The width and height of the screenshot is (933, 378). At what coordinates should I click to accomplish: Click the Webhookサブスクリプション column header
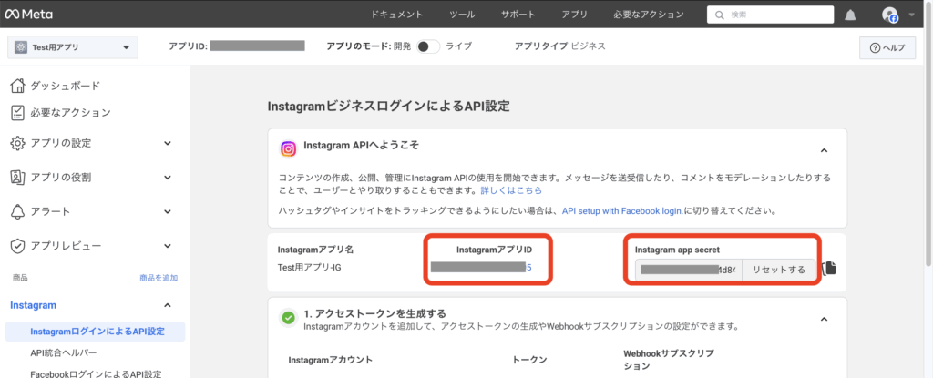(668, 360)
